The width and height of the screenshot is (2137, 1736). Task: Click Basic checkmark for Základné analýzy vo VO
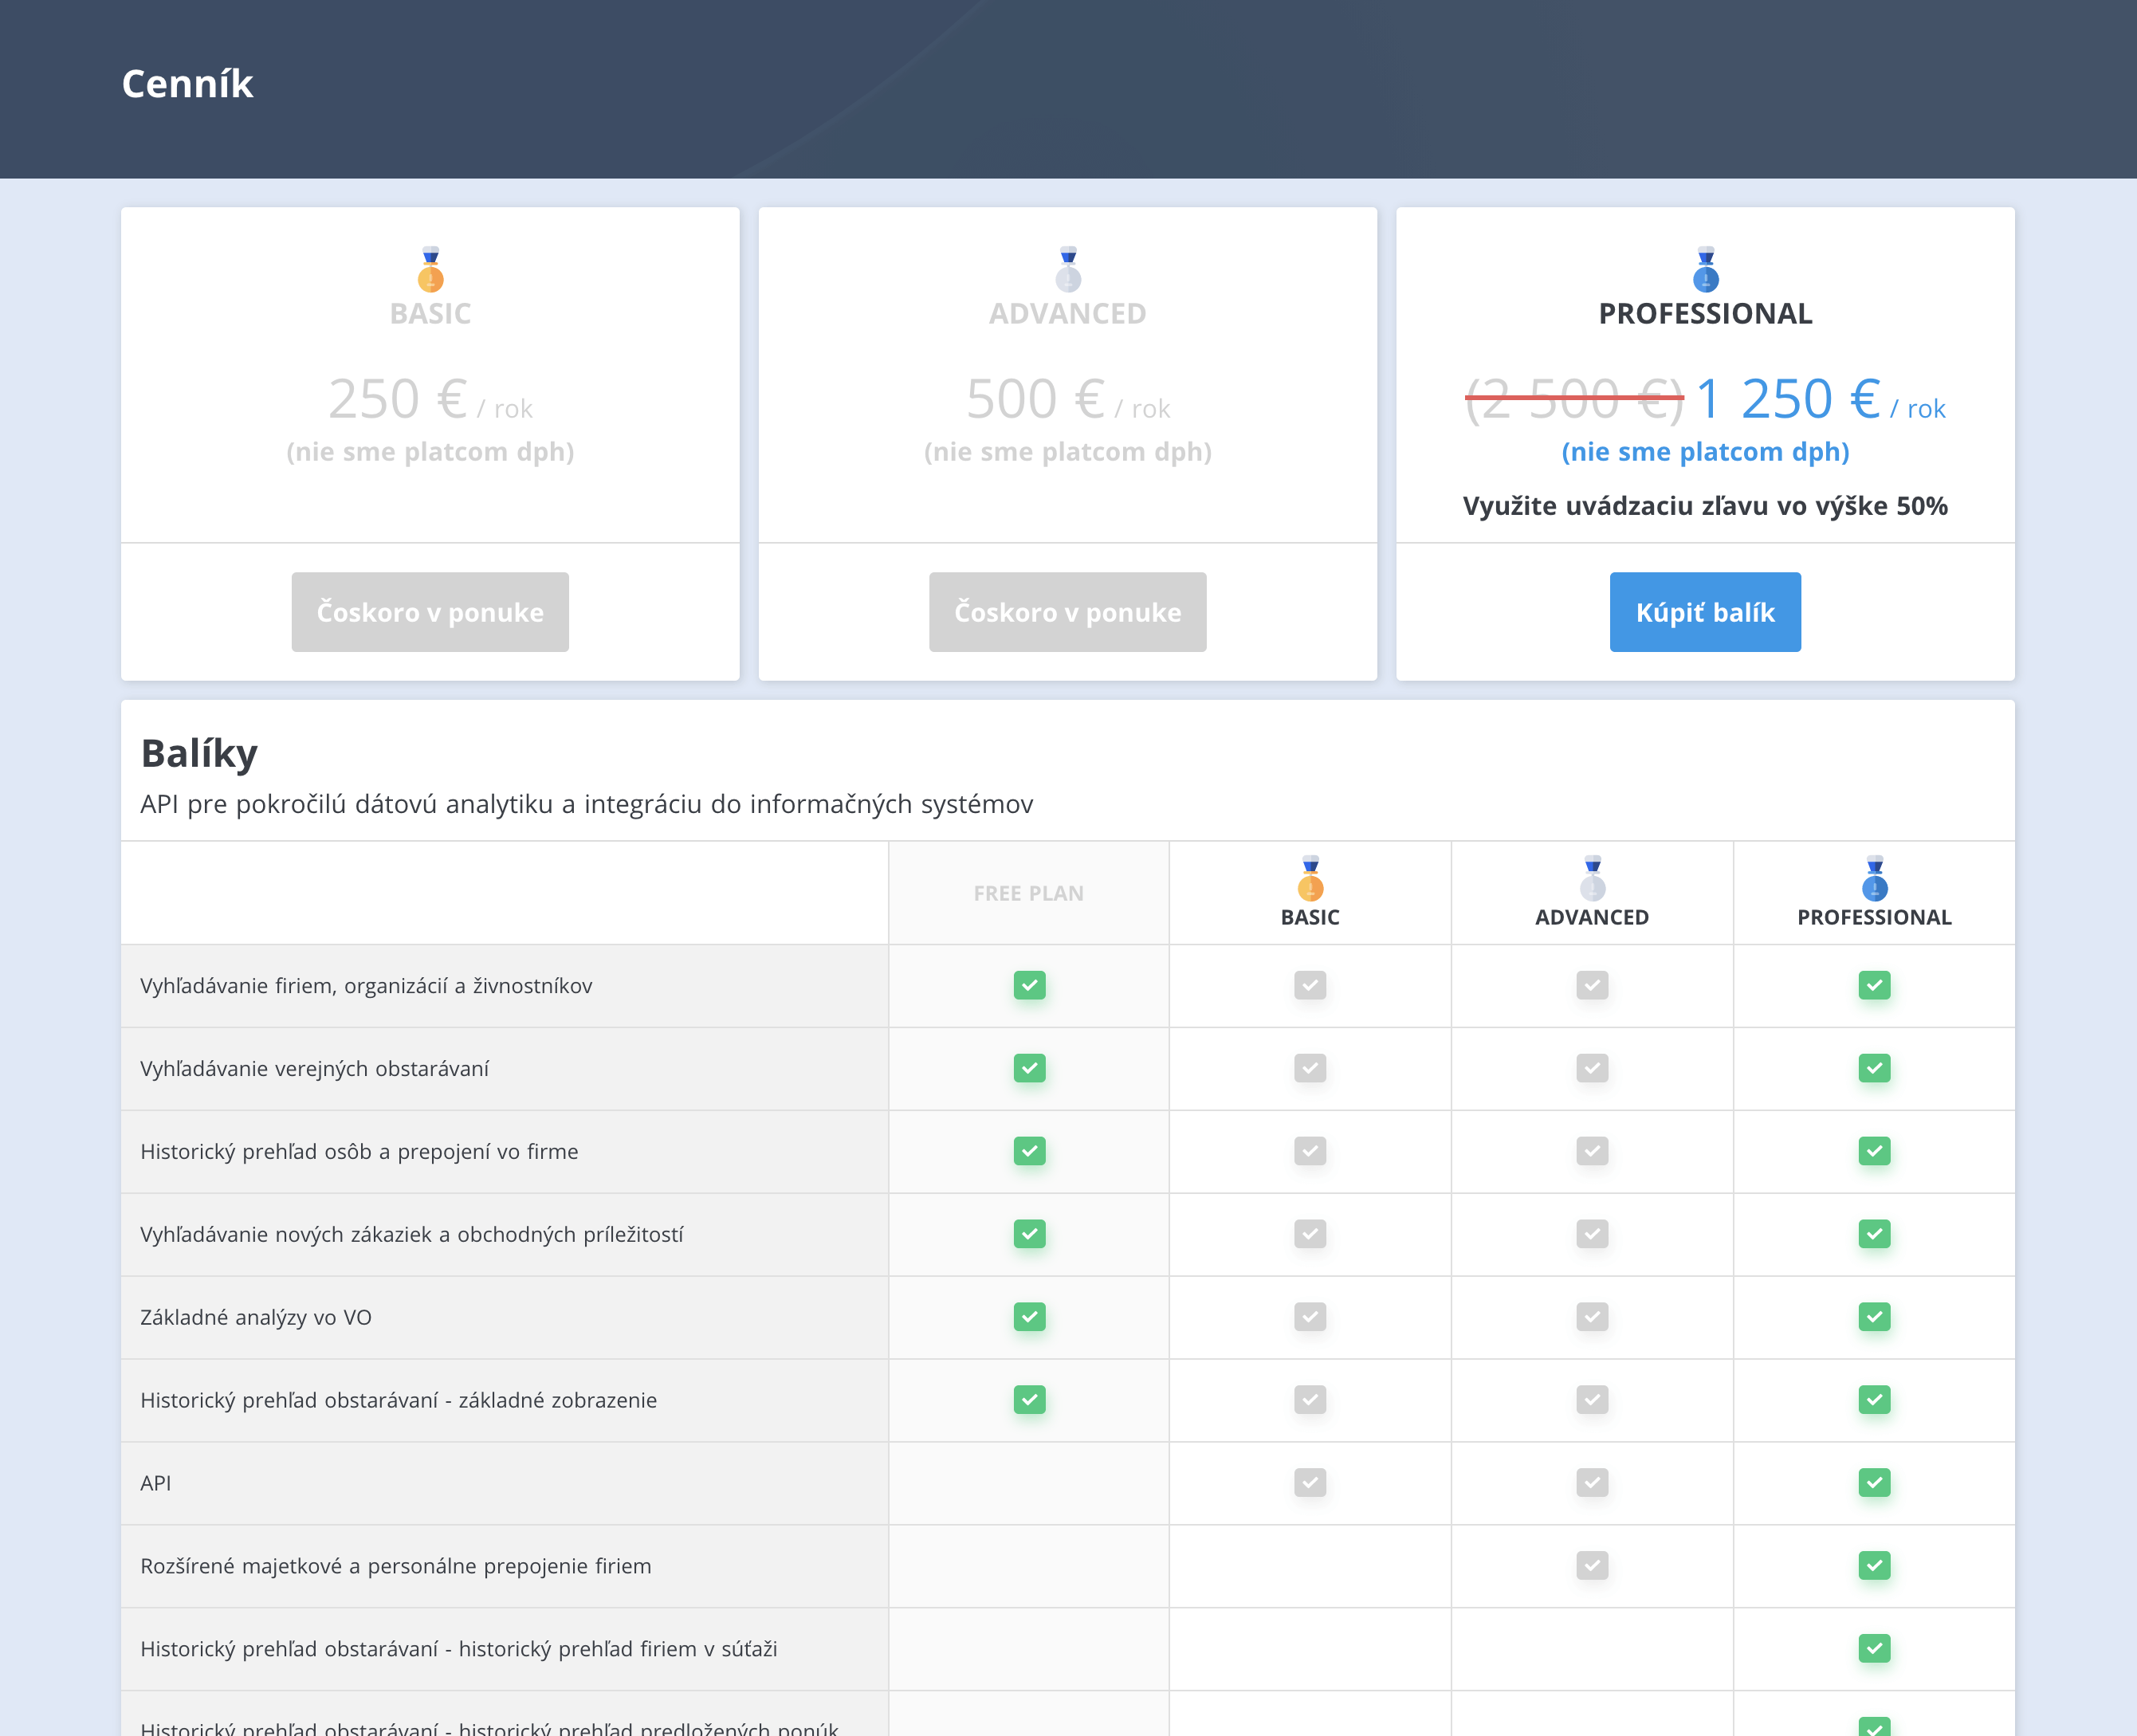(1310, 1317)
